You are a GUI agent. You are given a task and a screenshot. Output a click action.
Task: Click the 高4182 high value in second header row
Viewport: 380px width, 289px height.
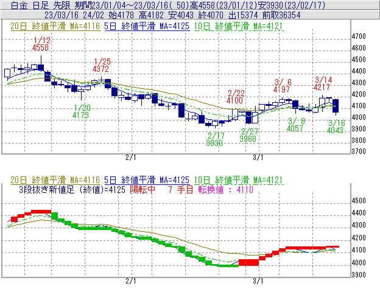(x=151, y=15)
